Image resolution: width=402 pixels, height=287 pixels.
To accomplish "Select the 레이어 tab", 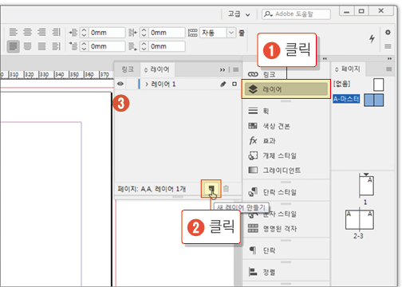I will (x=157, y=69).
